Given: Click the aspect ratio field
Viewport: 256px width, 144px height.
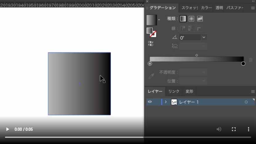Looking at the screenshot, I should point(193,46).
